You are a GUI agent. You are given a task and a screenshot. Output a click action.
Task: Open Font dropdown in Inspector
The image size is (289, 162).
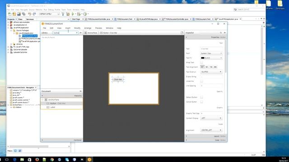(x=211, y=53)
